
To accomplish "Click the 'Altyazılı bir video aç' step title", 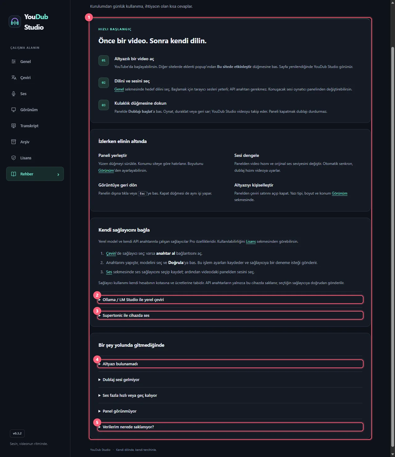I will (134, 59).
